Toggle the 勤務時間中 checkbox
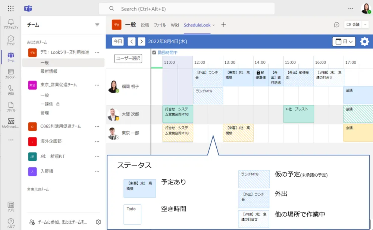Image resolution: width=373 pixels, height=230 pixels. (154, 52)
